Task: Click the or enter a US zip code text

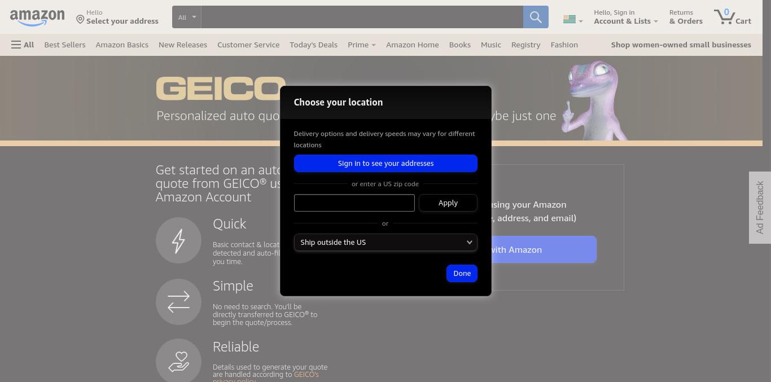Action: [385, 184]
